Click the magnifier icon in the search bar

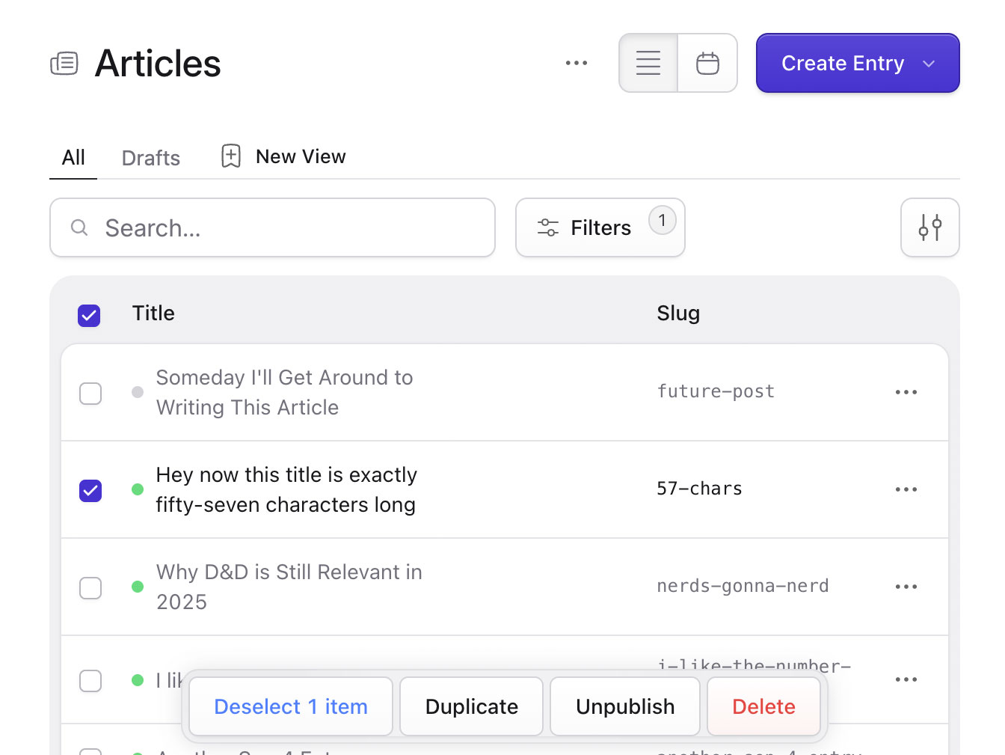pyautogui.click(x=79, y=227)
